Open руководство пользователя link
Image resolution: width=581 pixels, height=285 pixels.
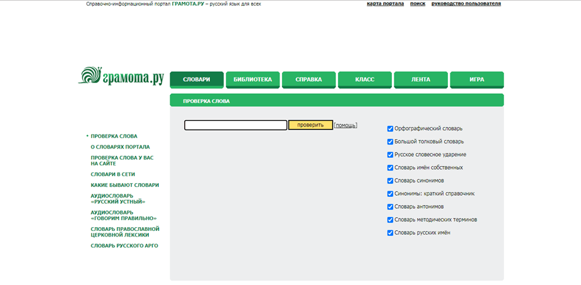466,4
